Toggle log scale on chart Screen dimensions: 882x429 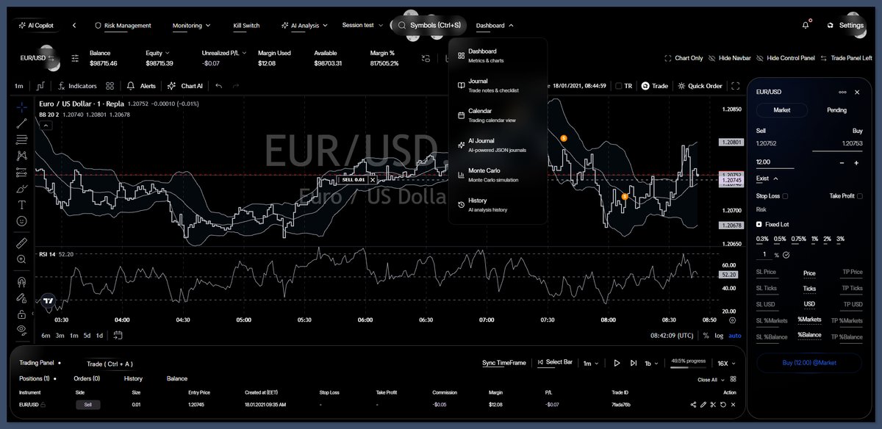pyautogui.click(x=719, y=336)
